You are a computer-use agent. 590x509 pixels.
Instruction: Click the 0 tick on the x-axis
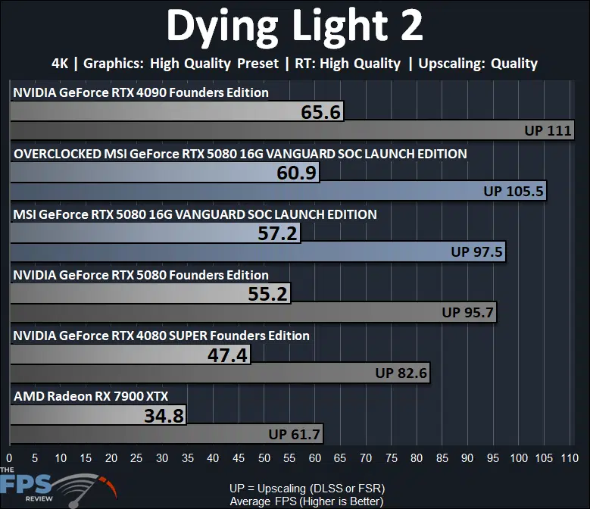point(9,457)
